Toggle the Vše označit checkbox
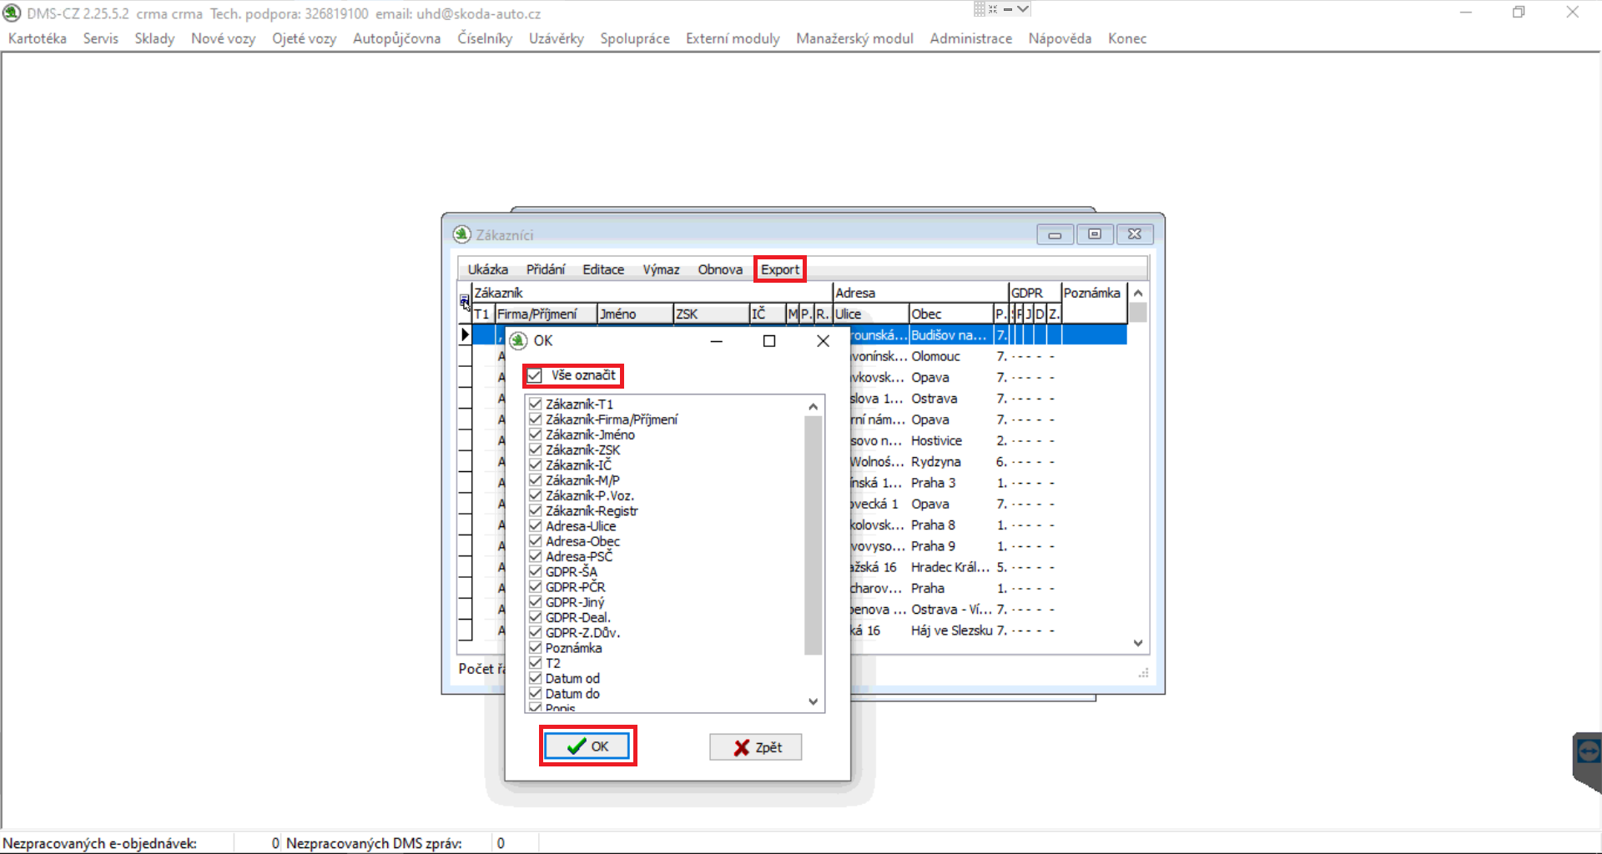 click(535, 375)
